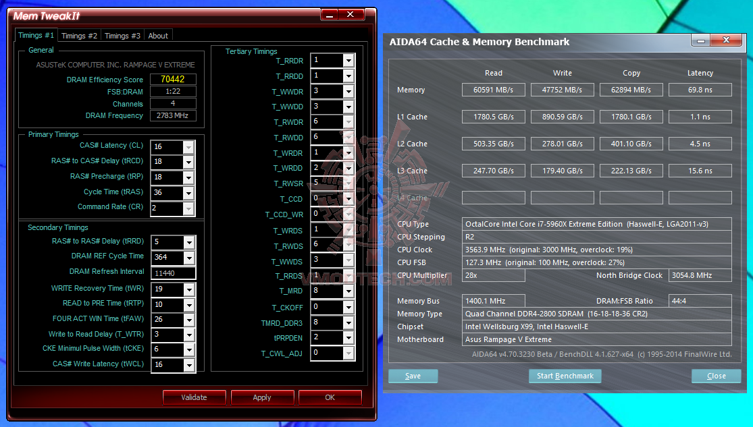This screenshot has height=427, width=753.
Task: Click Save in AIDA64 benchmark window
Action: pos(413,376)
